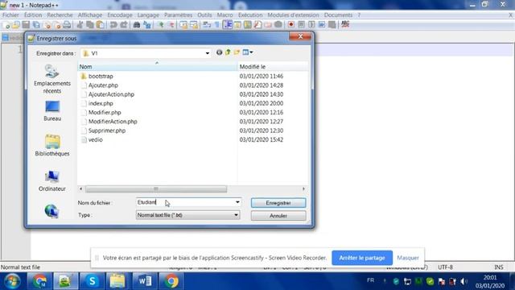This screenshot has height=290, width=515.
Task: Open the Type file format dropdown
Action: point(187,215)
